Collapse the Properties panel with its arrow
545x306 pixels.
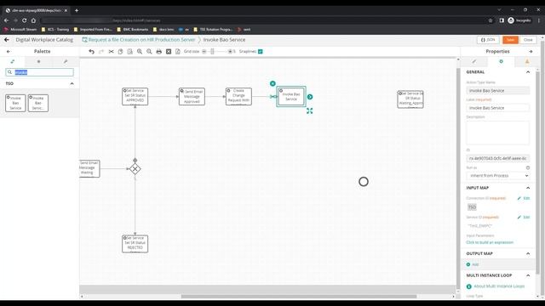coord(531,51)
